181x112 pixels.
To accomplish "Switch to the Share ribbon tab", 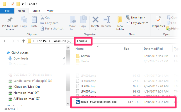I will click(36, 11).
